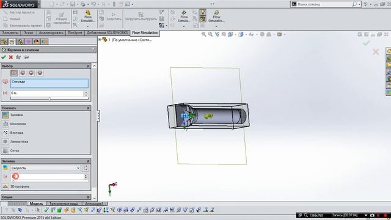The height and width of the screenshot is (220, 391).
Task: Select third selection mode in Выбор
Action: tap(31, 73)
